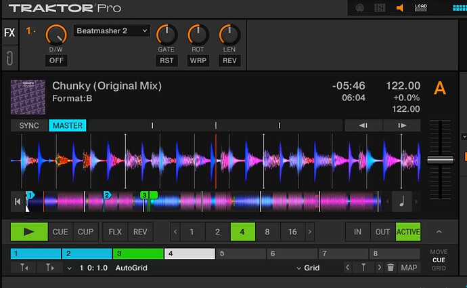Click the orange audio speaker indicator
Image resolution: width=467 pixels, height=288 pixels.
pyautogui.click(x=399, y=8)
